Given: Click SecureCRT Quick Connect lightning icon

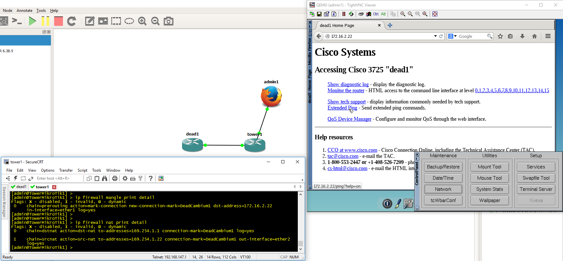Looking at the screenshot, I should pyautogui.click(x=15, y=178).
